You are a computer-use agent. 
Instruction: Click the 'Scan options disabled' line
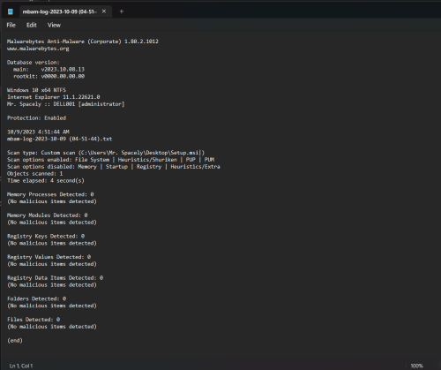pyautogui.click(x=114, y=167)
